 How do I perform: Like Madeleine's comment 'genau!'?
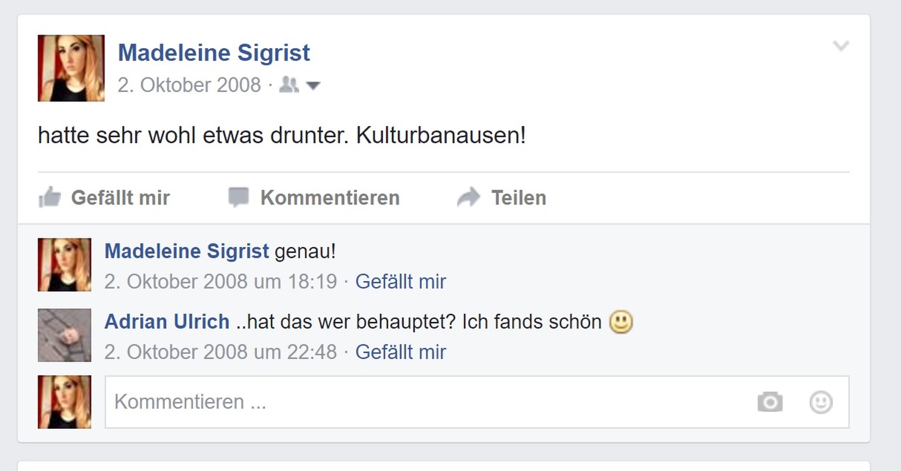tap(401, 282)
